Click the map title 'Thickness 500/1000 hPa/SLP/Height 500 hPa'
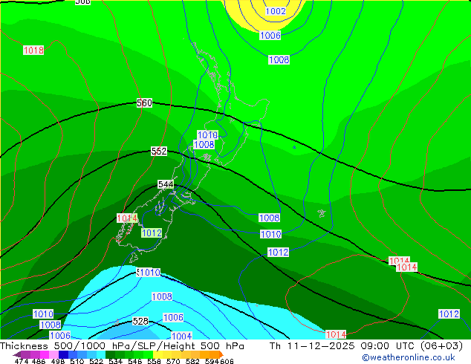The image size is (471, 364). tap(122, 346)
